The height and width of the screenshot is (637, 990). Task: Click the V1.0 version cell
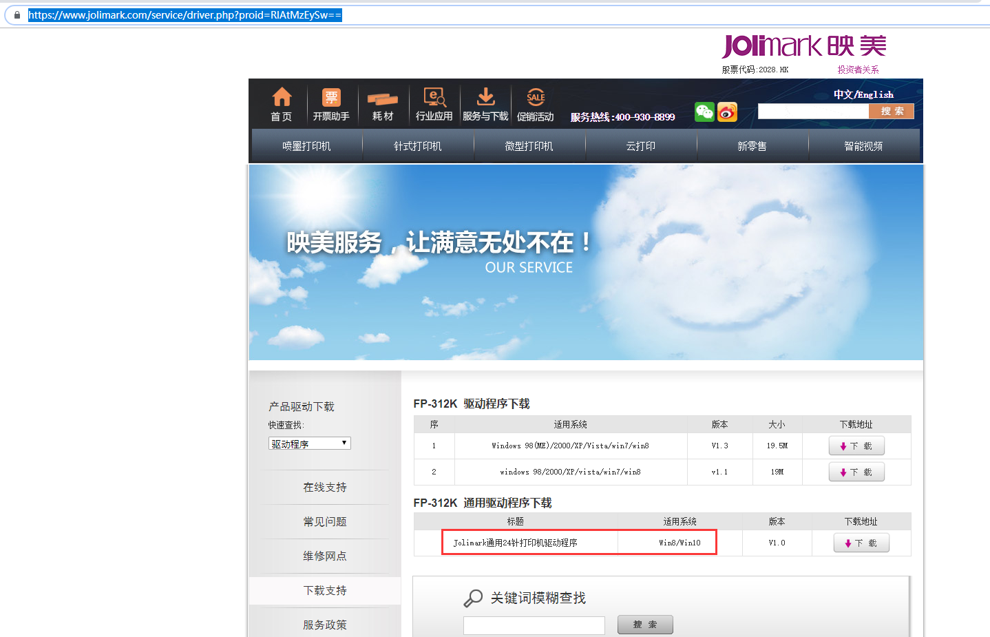(x=777, y=543)
